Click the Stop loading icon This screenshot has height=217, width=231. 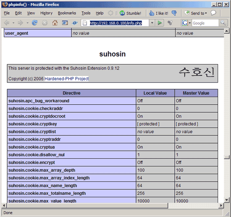45,23
